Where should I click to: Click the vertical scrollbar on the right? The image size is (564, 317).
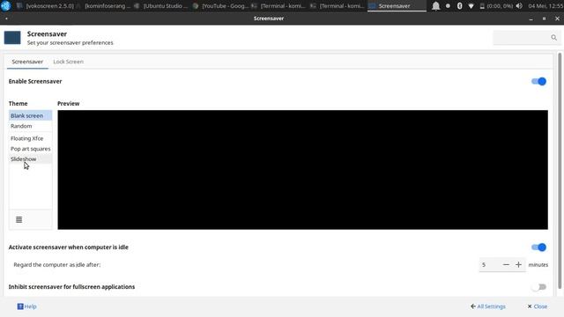click(560, 171)
